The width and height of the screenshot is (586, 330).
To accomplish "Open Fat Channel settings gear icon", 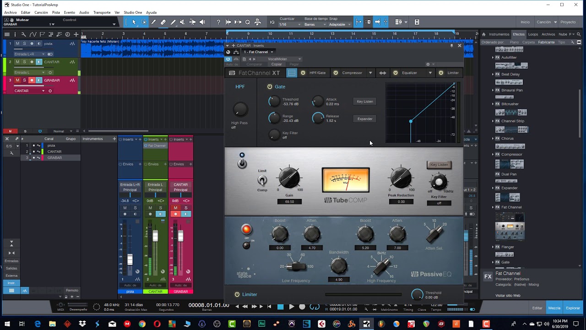I will pyautogui.click(x=428, y=64).
